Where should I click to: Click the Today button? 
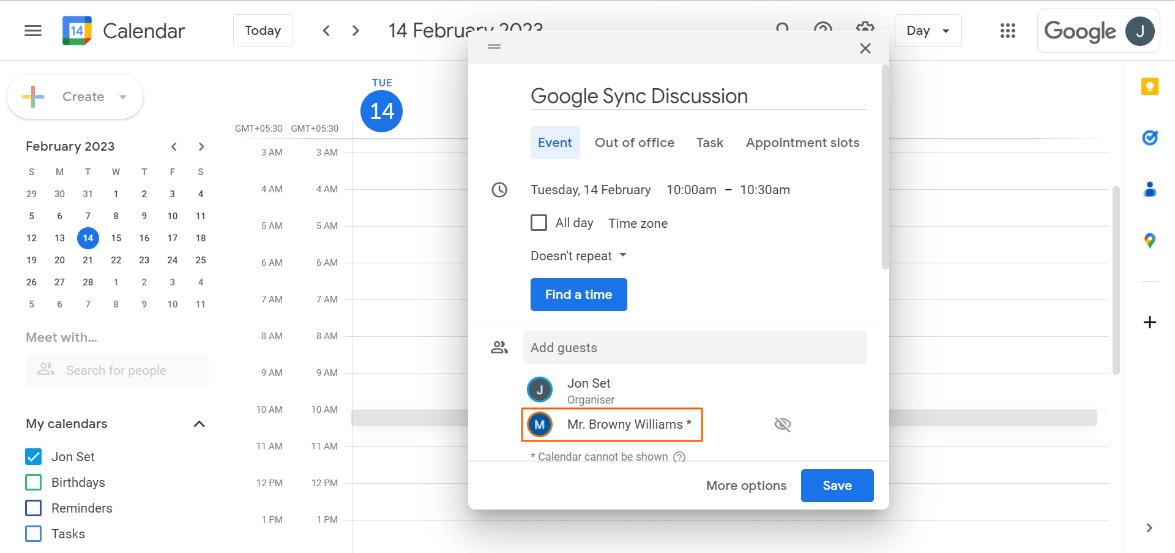263,31
